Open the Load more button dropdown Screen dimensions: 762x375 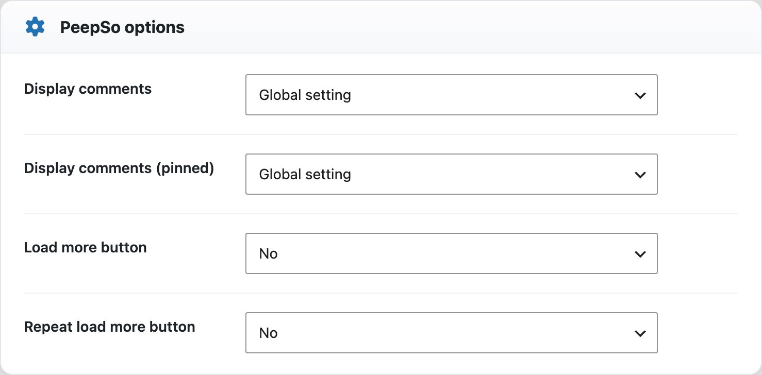[452, 253]
